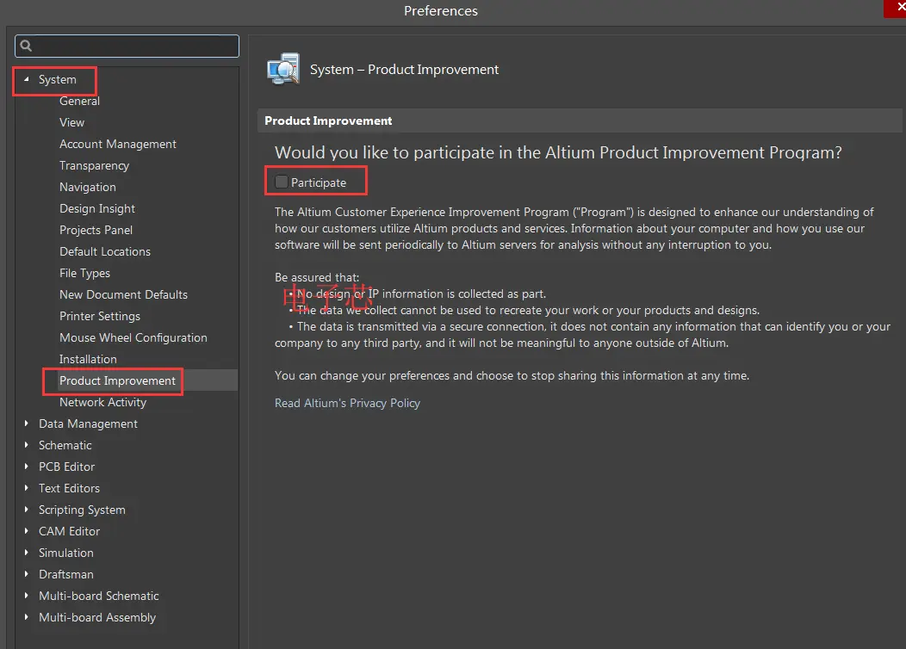The height and width of the screenshot is (649, 906).
Task: Open Read Altium's Privacy Policy link
Action: point(347,403)
